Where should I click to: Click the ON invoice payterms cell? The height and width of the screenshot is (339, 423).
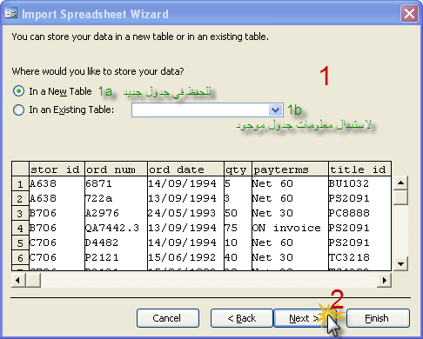(290, 228)
